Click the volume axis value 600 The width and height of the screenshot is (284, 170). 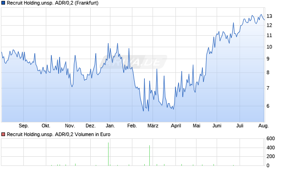(x=271, y=139)
